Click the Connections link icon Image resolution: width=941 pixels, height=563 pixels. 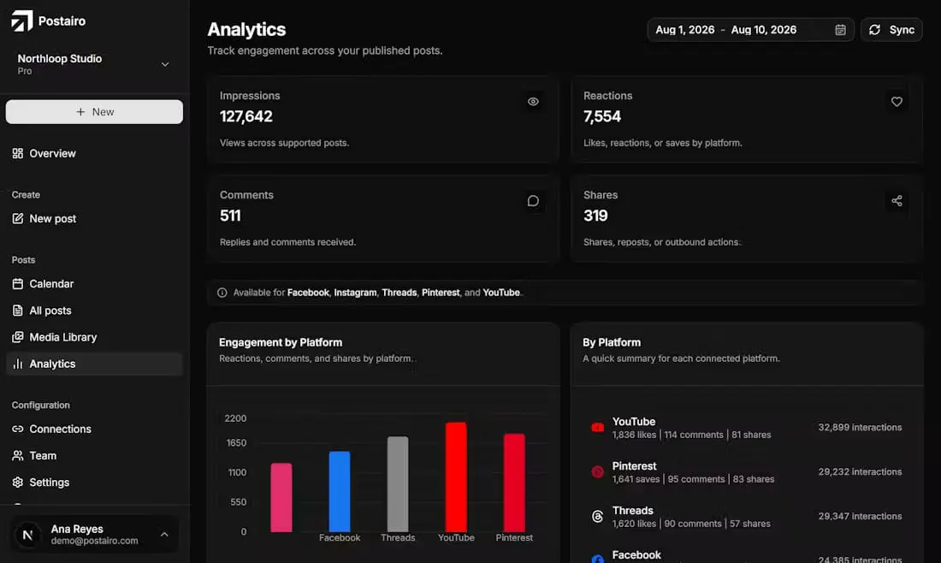tap(17, 430)
